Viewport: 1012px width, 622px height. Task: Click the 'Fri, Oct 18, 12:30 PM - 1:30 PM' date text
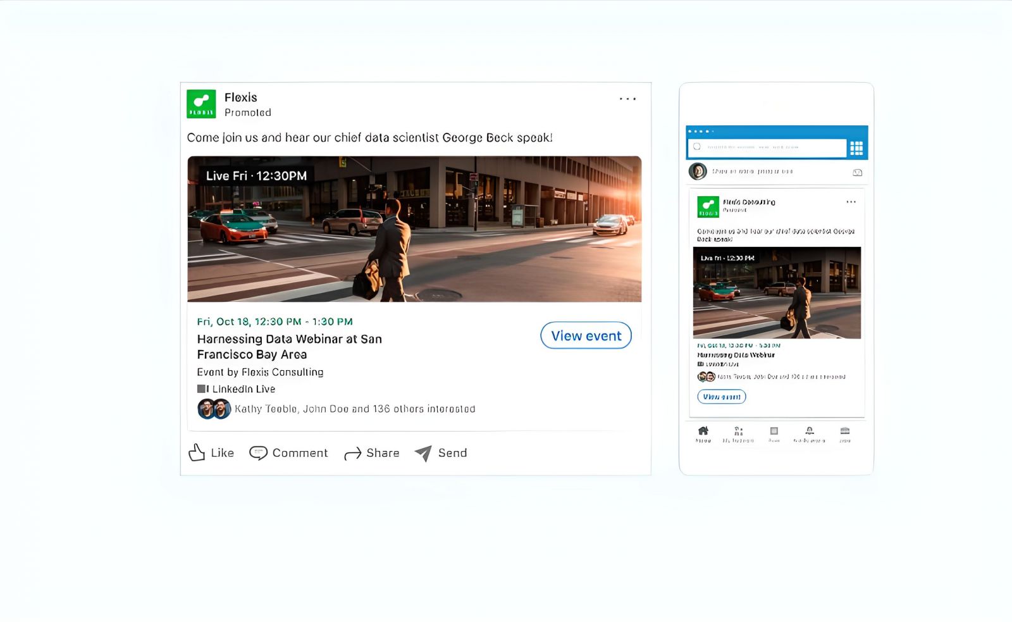point(275,321)
